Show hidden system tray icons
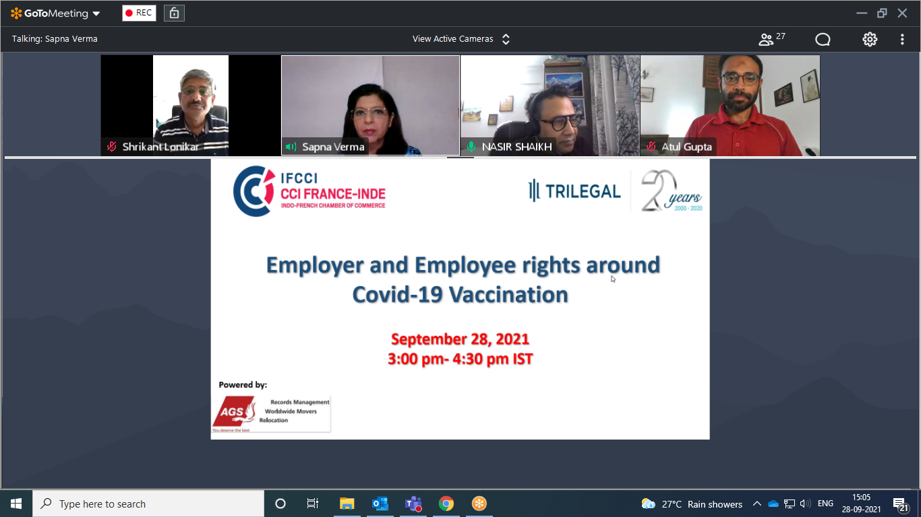 click(757, 504)
